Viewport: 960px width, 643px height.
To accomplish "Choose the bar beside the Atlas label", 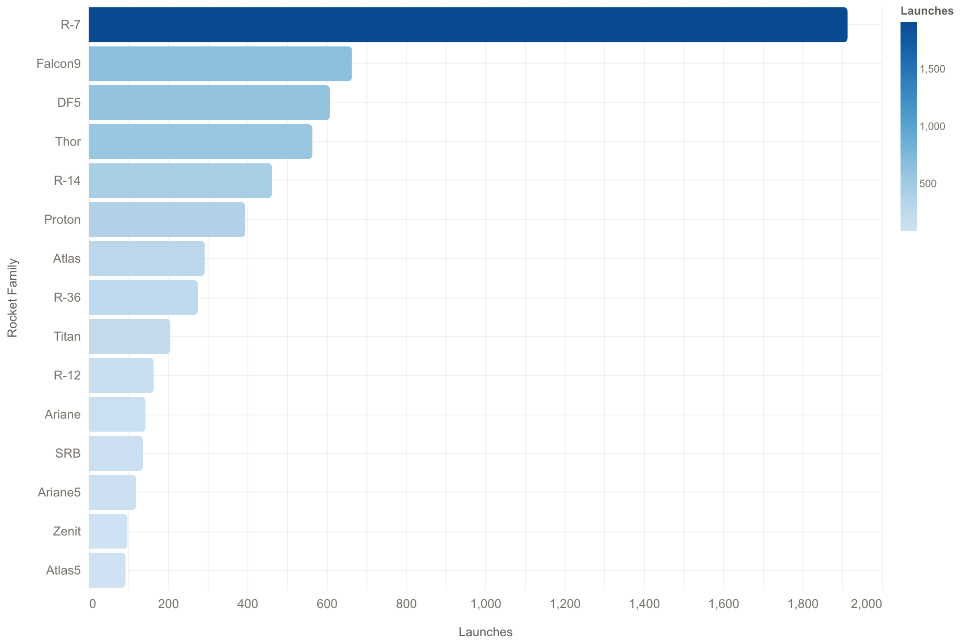I will pos(147,258).
